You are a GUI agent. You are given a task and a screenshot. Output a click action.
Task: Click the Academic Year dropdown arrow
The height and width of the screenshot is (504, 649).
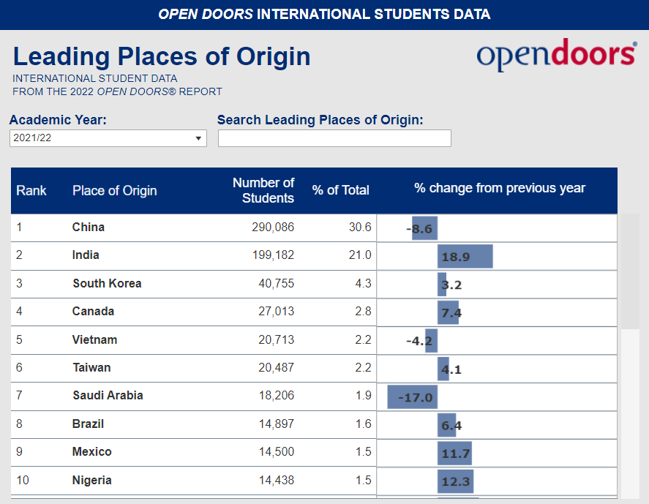[x=198, y=138]
